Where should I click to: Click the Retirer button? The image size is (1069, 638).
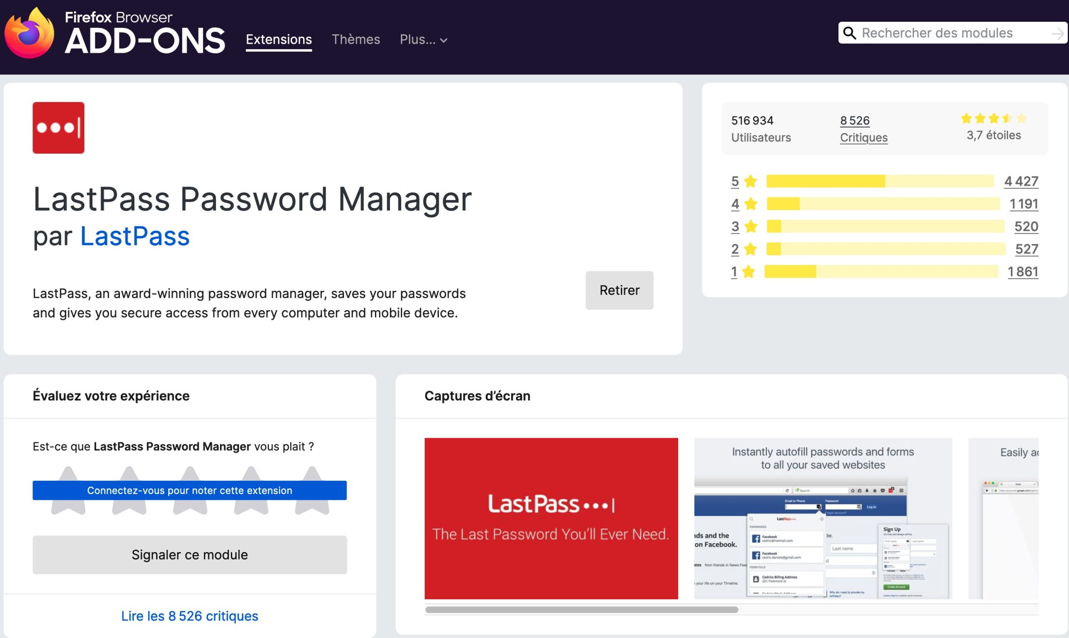[619, 290]
